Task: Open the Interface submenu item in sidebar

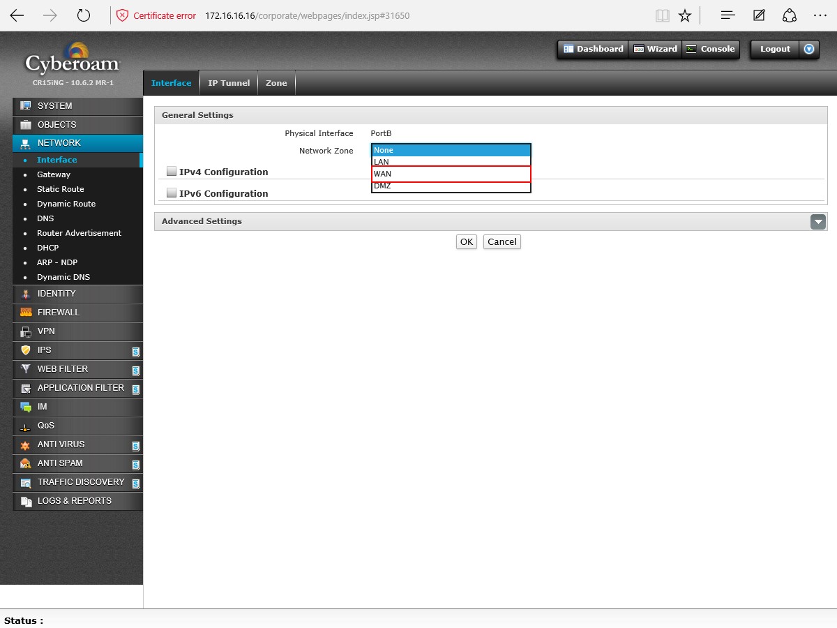Action: (x=57, y=160)
